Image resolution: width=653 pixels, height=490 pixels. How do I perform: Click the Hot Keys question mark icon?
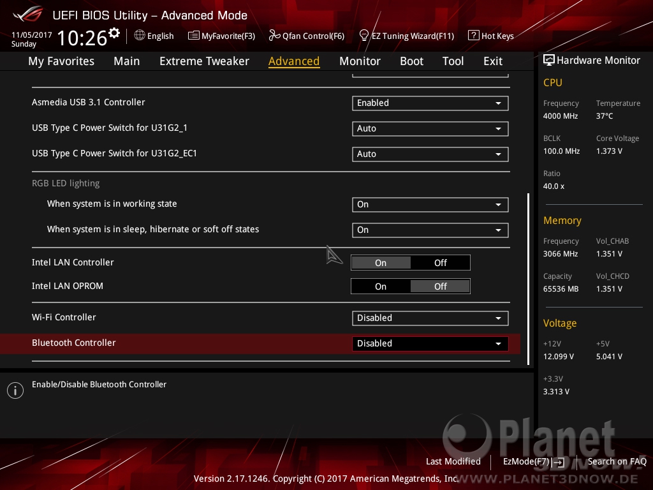point(474,36)
